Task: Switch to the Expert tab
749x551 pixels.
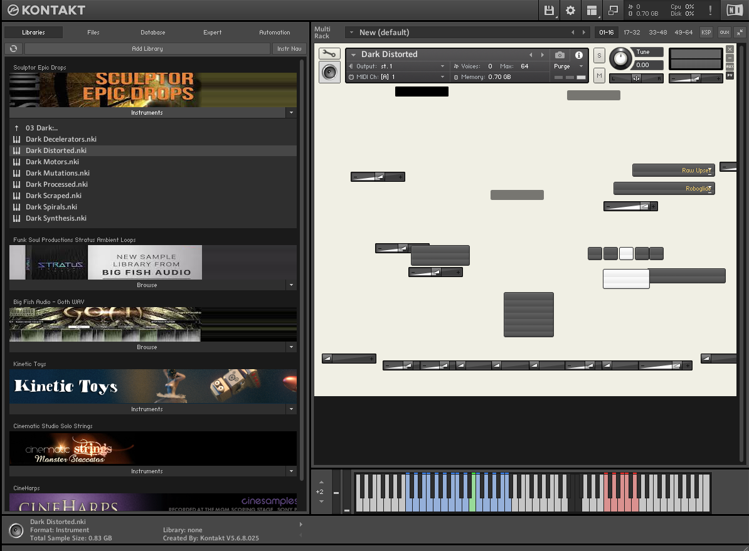Action: pos(213,33)
